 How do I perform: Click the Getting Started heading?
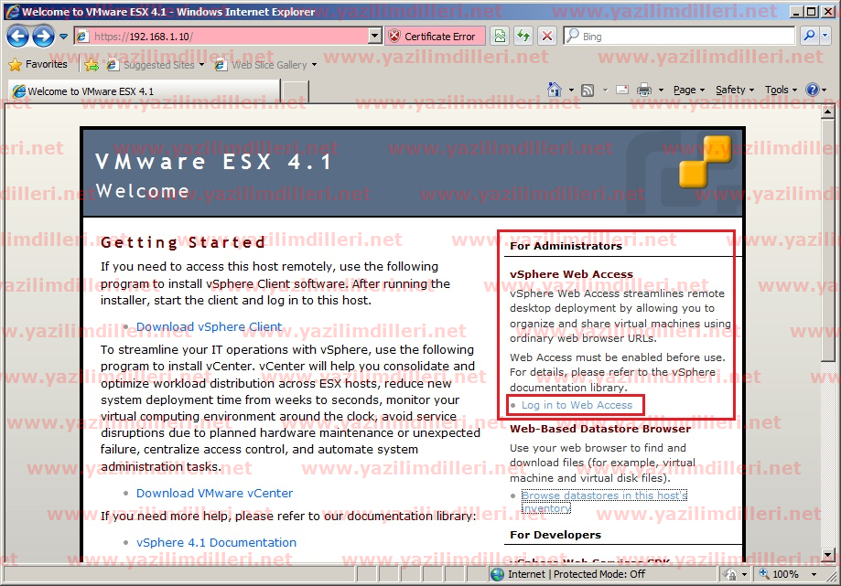(183, 242)
